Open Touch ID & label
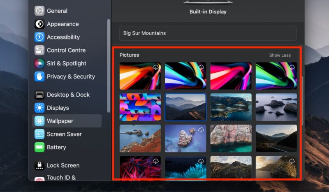Viewport: 329px width, 192px height. tap(61, 178)
